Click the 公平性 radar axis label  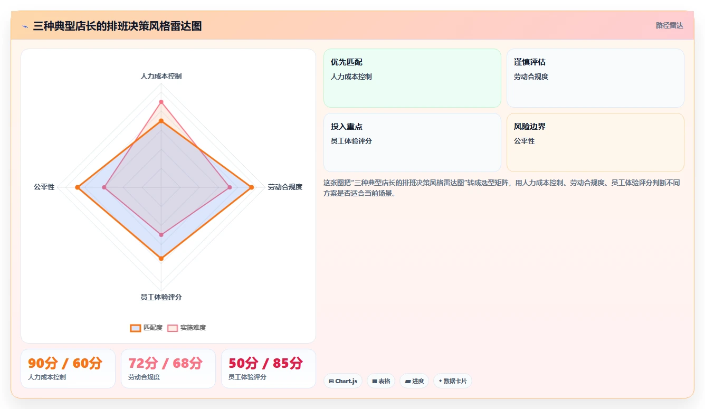point(44,187)
